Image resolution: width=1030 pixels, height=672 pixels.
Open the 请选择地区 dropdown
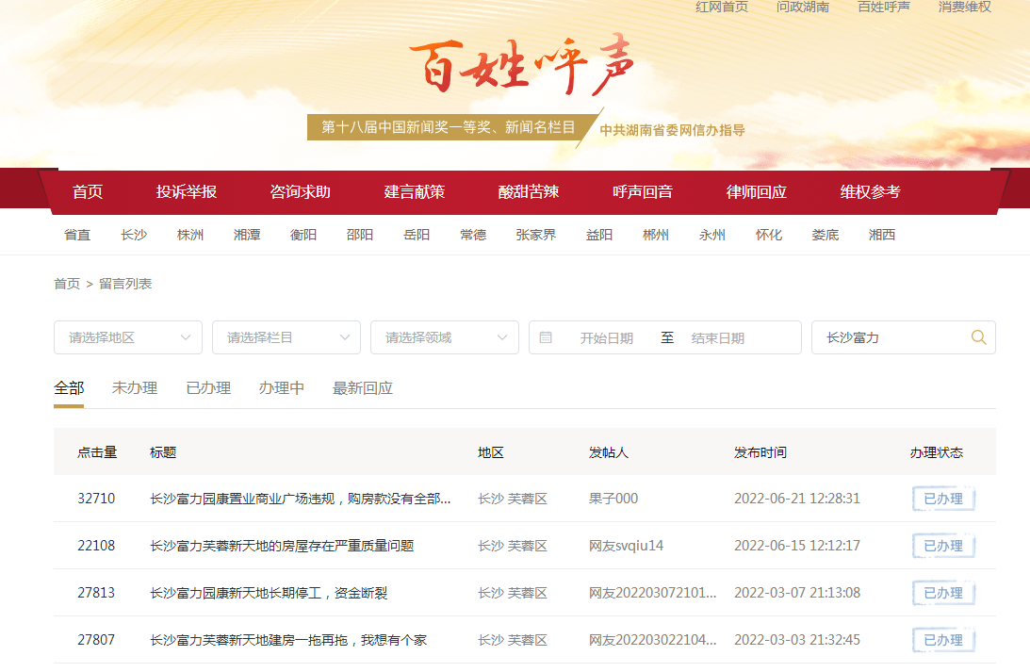point(128,336)
